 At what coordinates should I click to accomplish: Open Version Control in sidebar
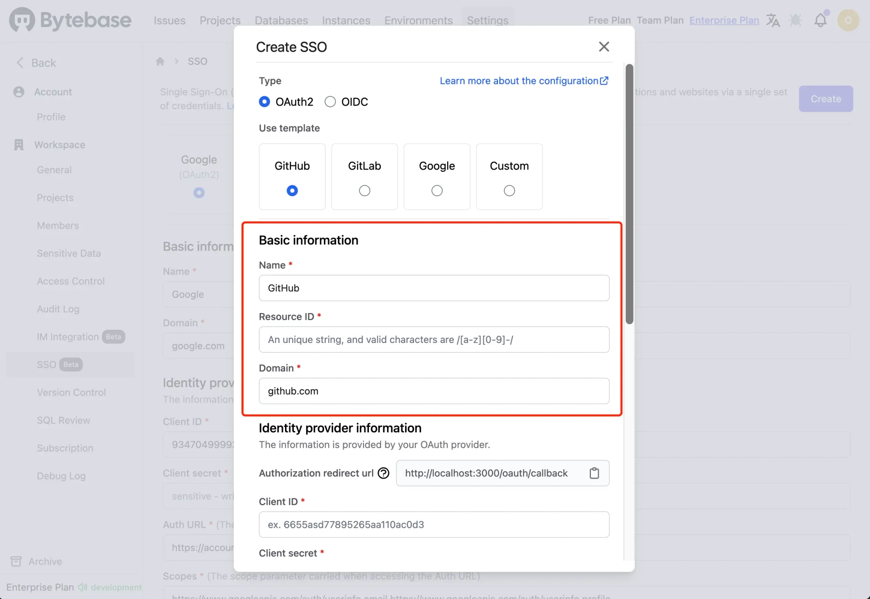pyautogui.click(x=72, y=392)
